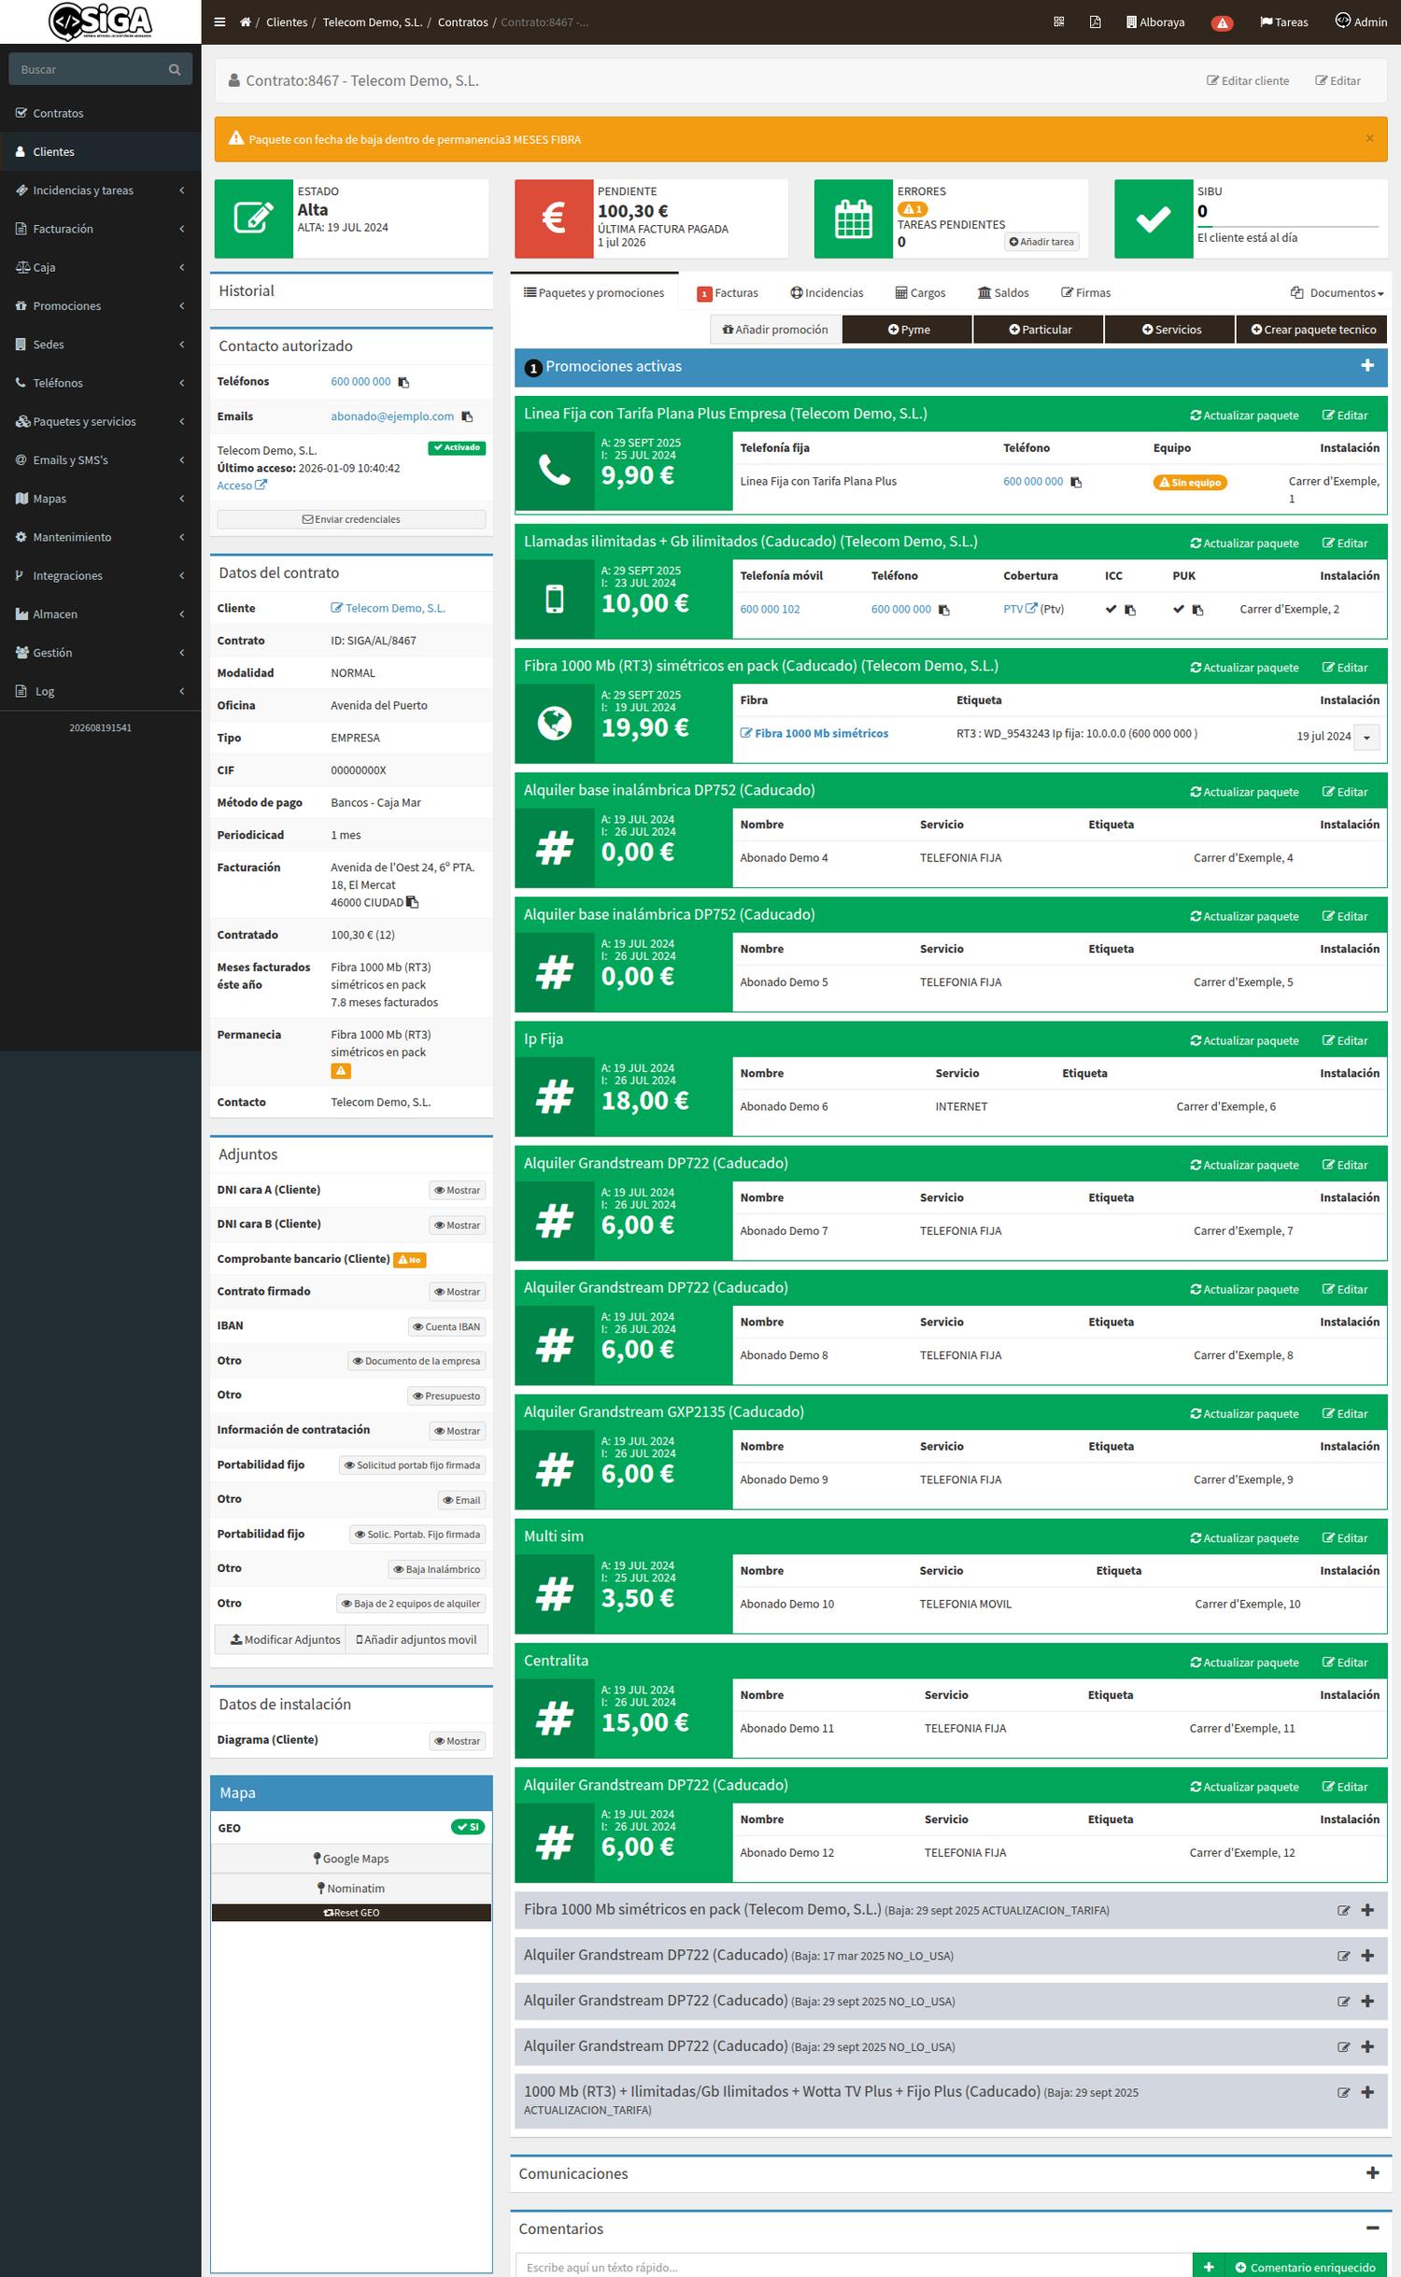Switch to the Incidencias tab
Image resolution: width=1401 pixels, height=2277 pixels.
(827, 292)
